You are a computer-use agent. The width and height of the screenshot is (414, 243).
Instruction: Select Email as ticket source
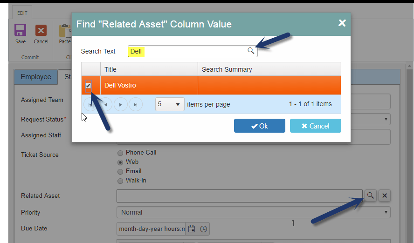pyautogui.click(x=120, y=172)
